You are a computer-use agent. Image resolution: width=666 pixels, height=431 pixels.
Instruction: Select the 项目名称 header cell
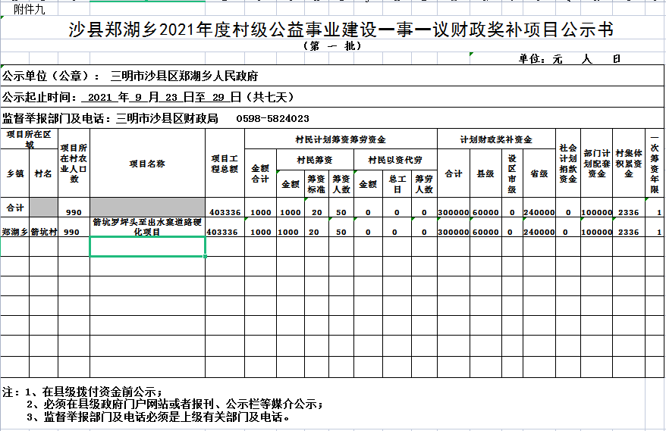click(147, 164)
